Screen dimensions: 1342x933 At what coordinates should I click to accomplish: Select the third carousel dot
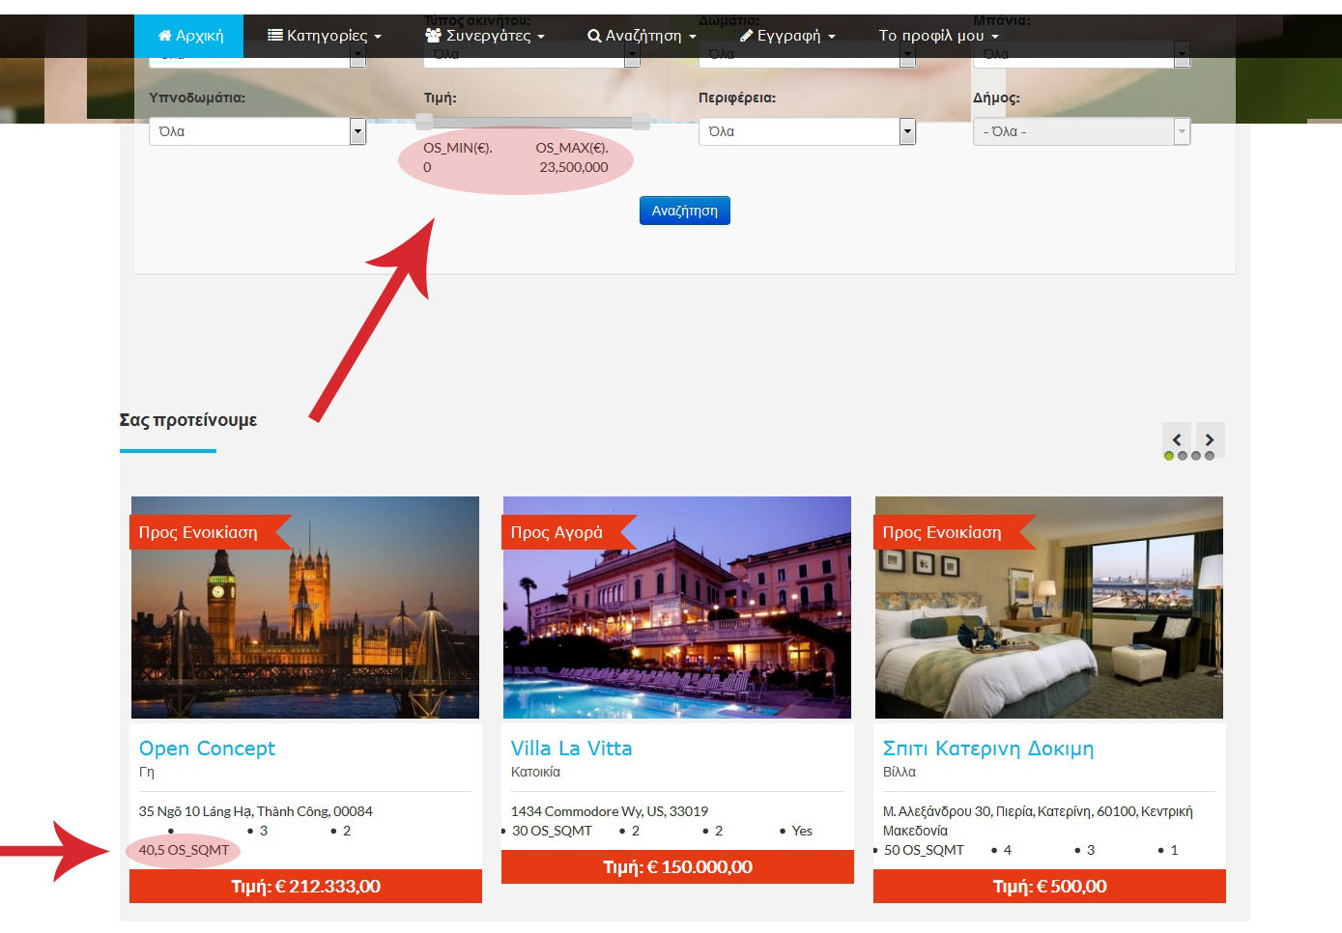click(1196, 456)
